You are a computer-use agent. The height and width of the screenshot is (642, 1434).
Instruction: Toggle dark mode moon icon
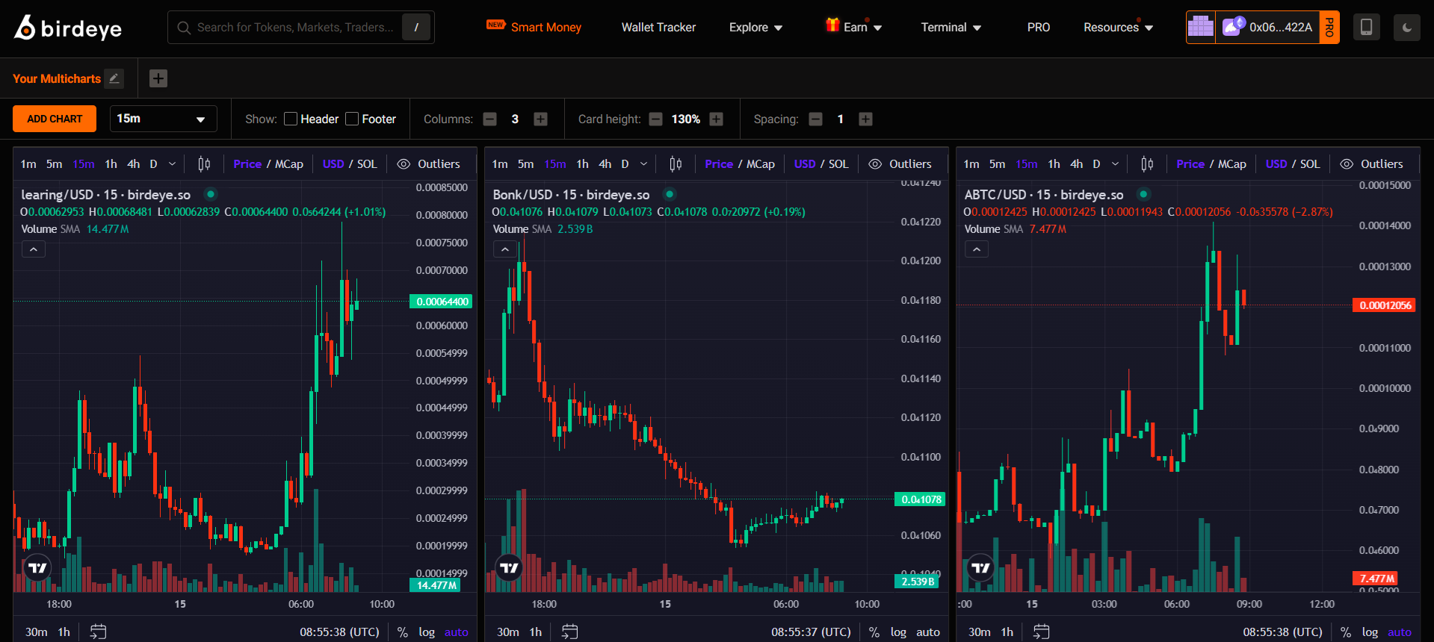[1406, 28]
